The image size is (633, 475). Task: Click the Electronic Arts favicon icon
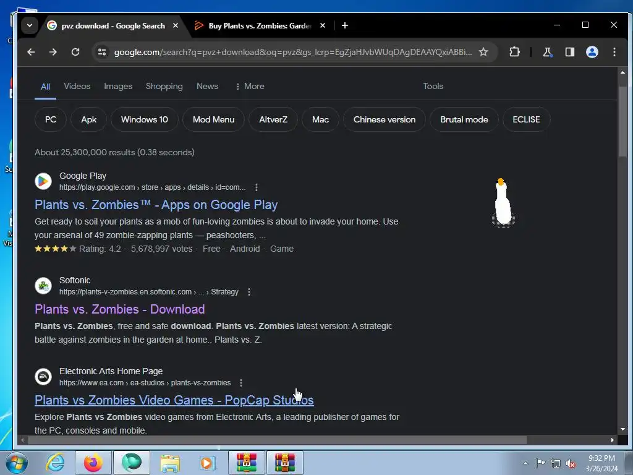coord(43,377)
